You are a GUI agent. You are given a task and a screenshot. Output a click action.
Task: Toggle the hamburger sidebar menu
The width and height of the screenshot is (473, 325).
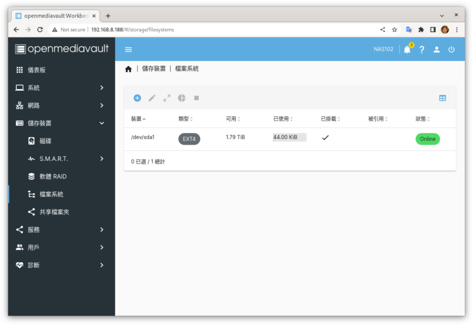pyautogui.click(x=129, y=49)
